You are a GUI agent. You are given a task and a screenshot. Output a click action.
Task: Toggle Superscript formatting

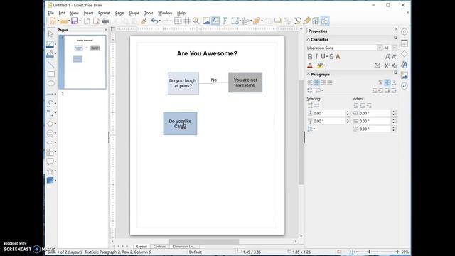coord(387,65)
